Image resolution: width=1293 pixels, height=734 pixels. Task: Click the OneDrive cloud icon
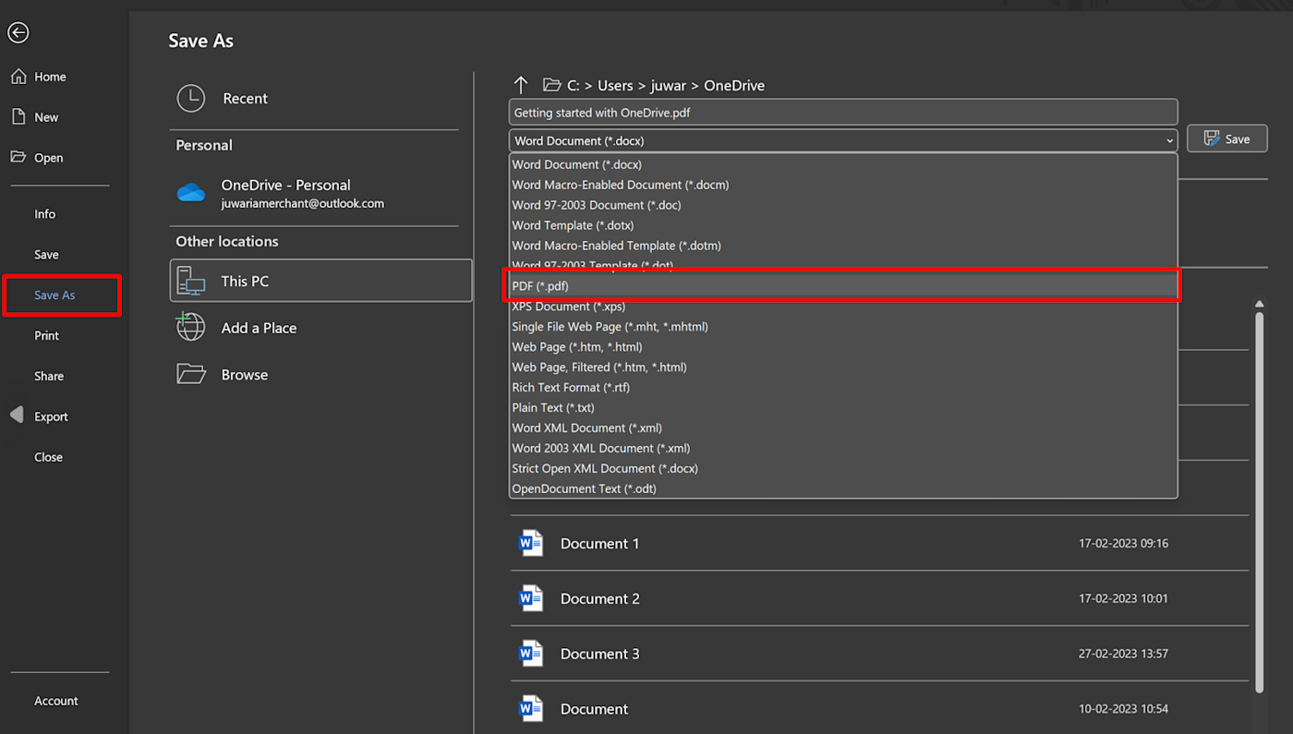coord(190,192)
